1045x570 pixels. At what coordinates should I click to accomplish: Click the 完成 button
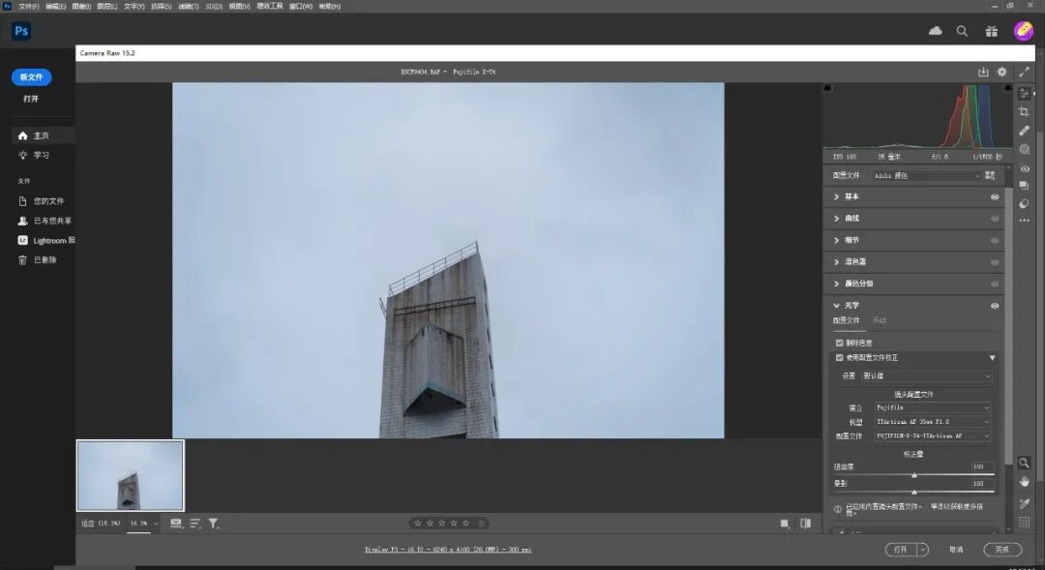click(1002, 550)
